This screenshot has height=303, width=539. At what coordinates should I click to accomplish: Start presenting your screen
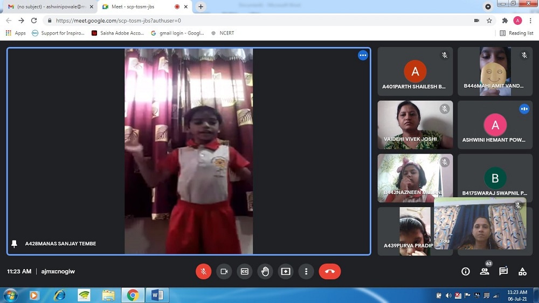click(x=286, y=271)
